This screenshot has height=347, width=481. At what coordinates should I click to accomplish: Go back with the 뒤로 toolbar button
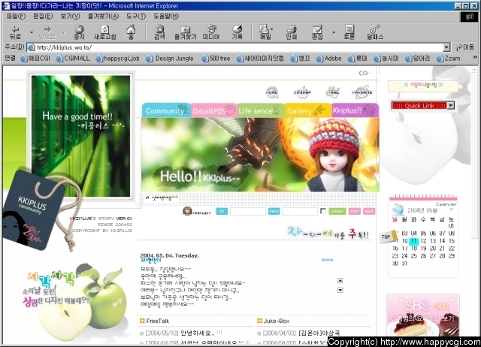tap(15, 32)
